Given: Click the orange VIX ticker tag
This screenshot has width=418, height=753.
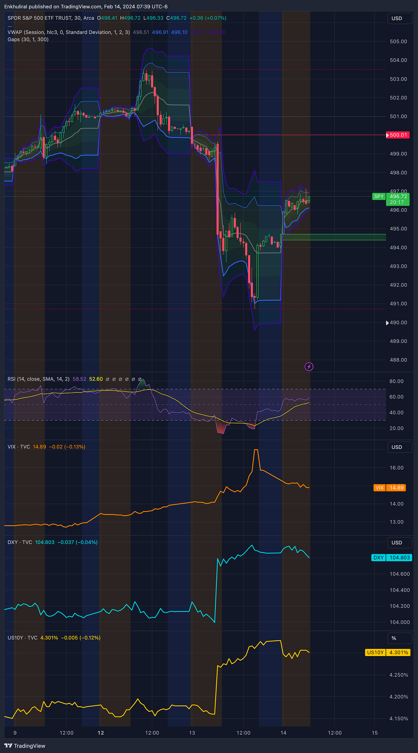Looking at the screenshot, I should pyautogui.click(x=380, y=488).
